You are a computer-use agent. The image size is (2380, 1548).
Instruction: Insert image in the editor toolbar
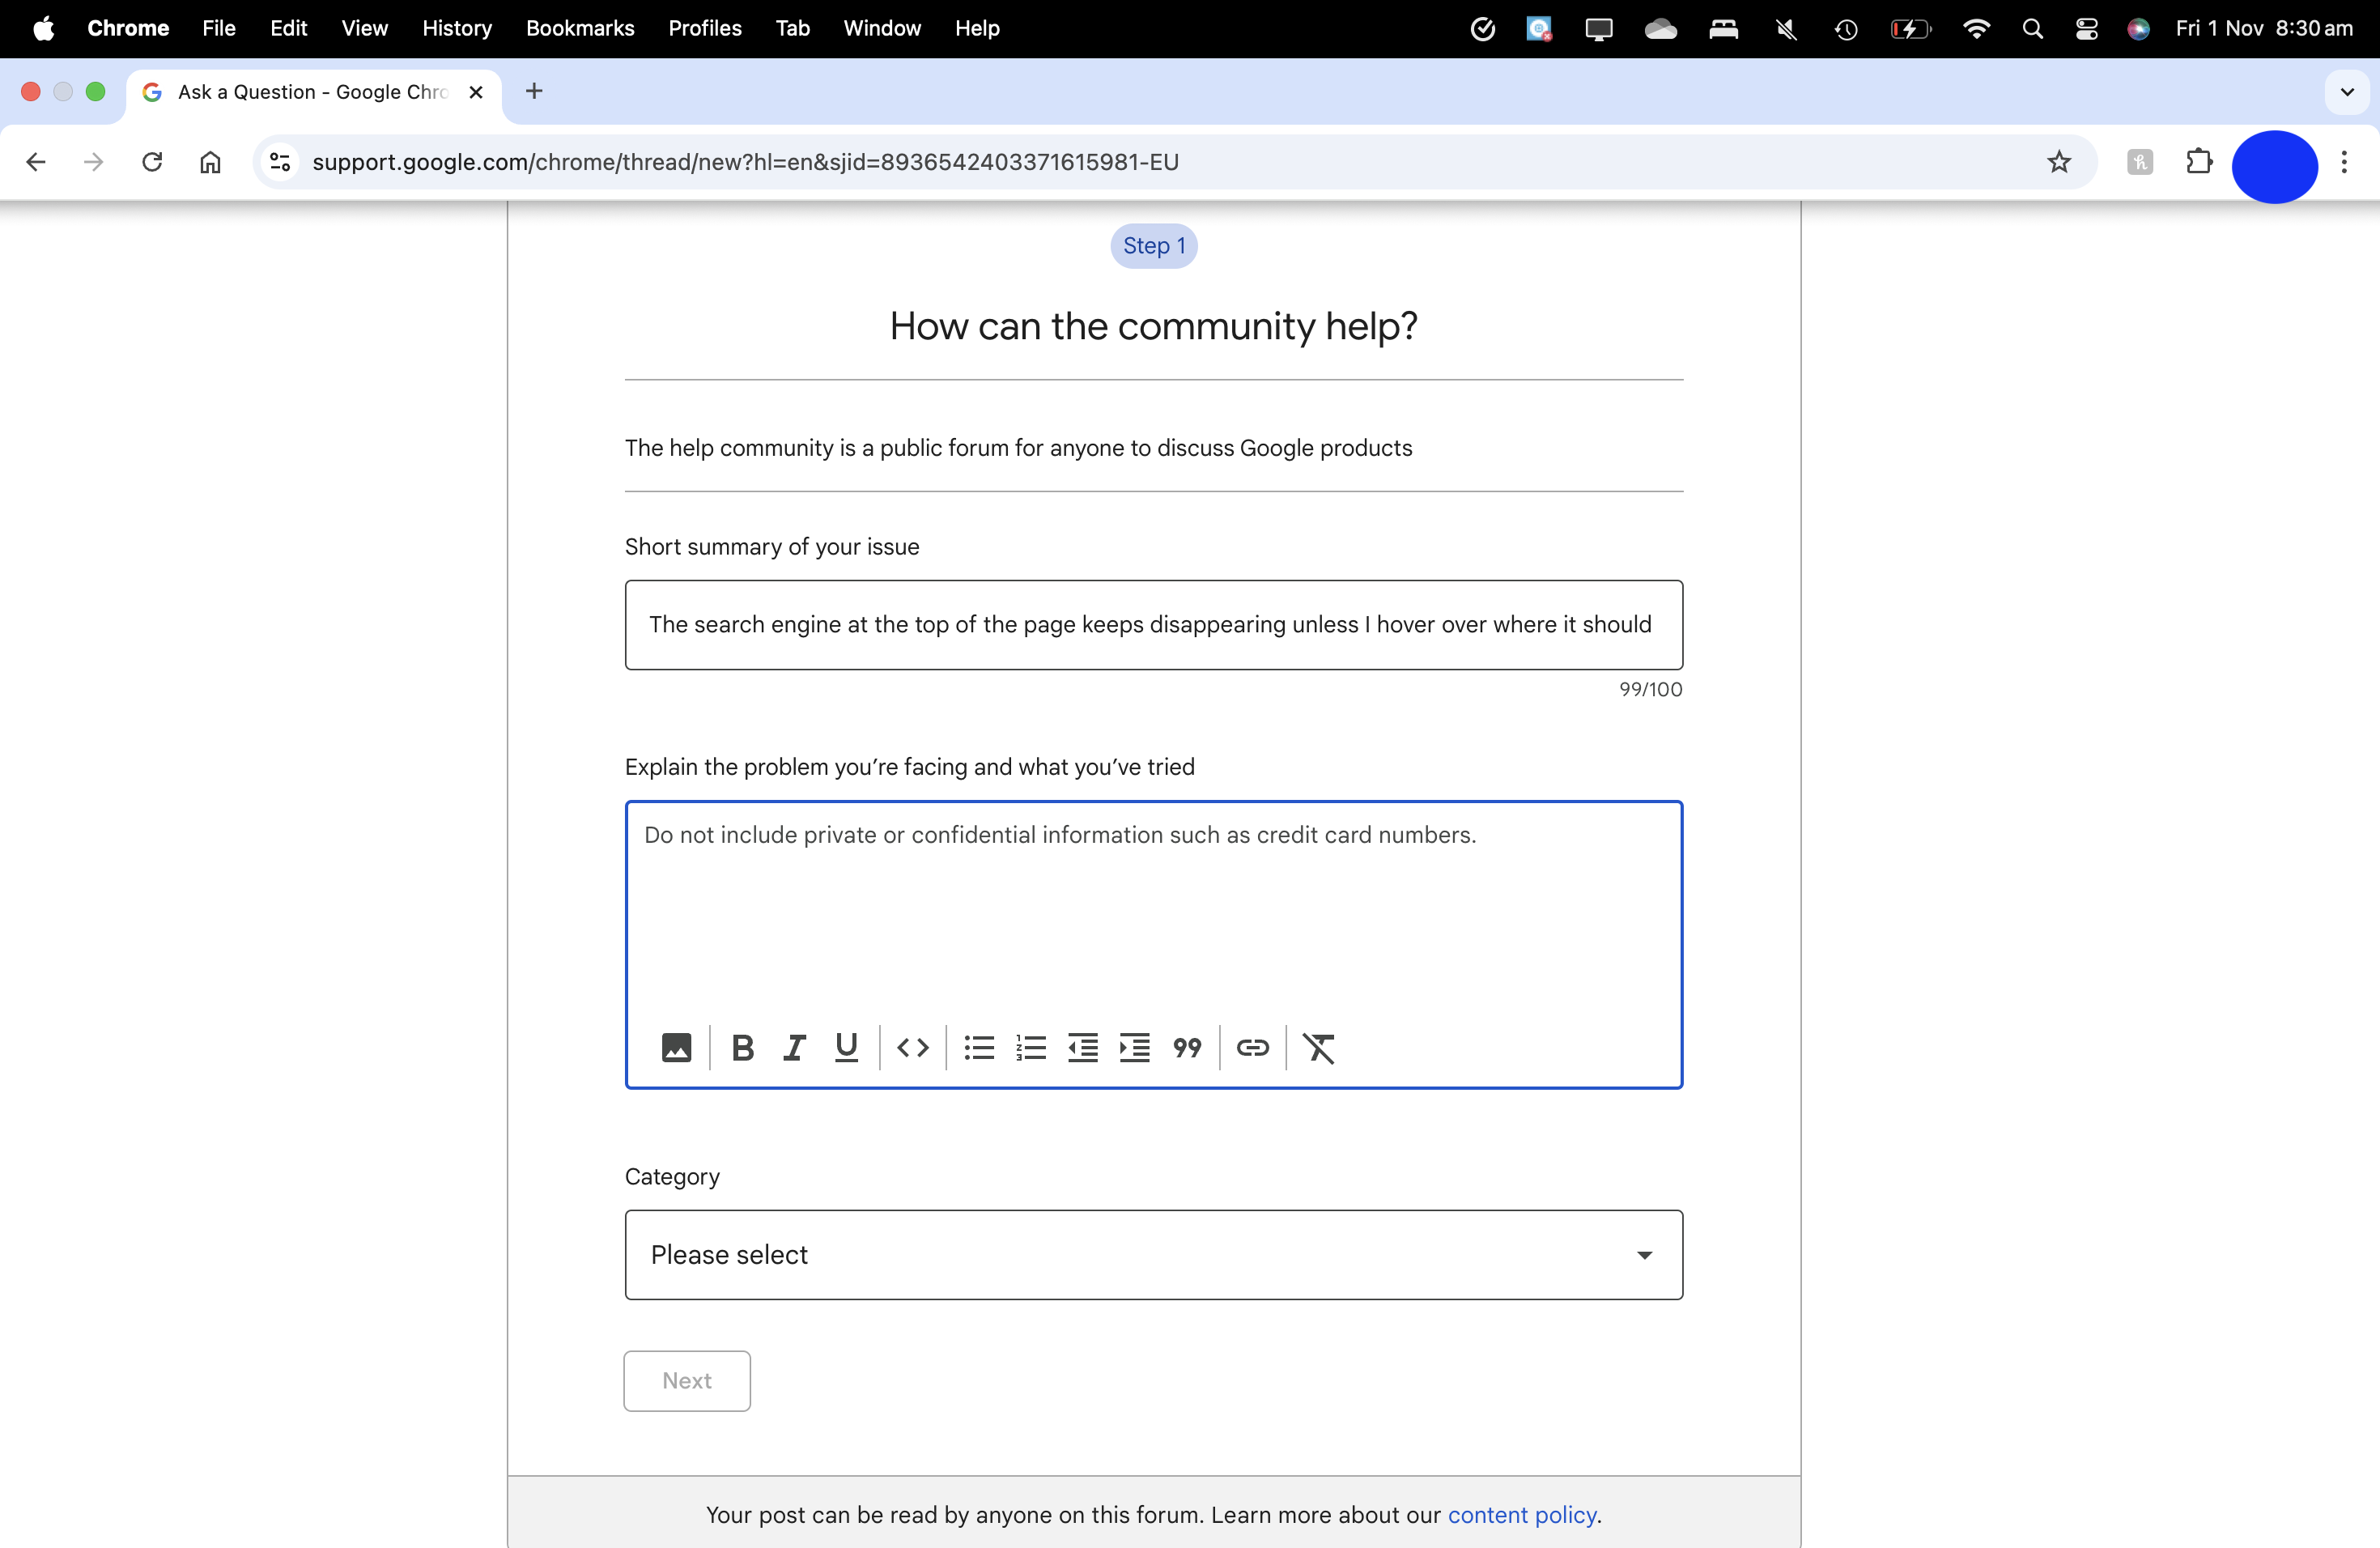pos(676,1047)
